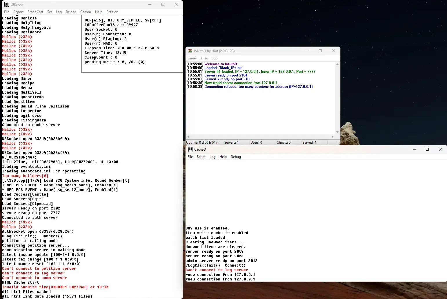Open Set menu in L2Server
Viewport: 447px width, 299px height.
click(50, 12)
